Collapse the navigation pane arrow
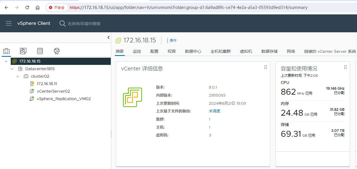The image size is (357, 169). tap(108, 37)
